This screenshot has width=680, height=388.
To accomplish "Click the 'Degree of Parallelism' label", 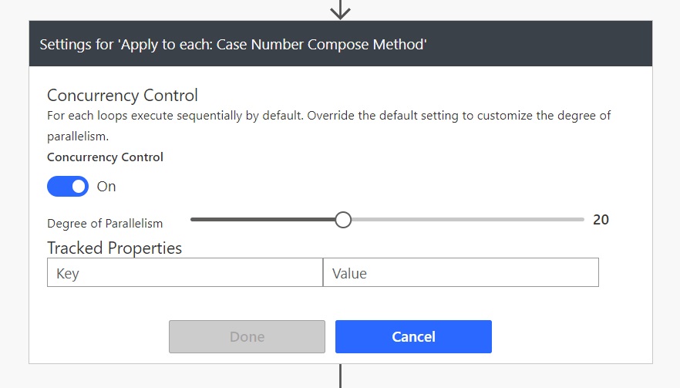I will 105,224.
